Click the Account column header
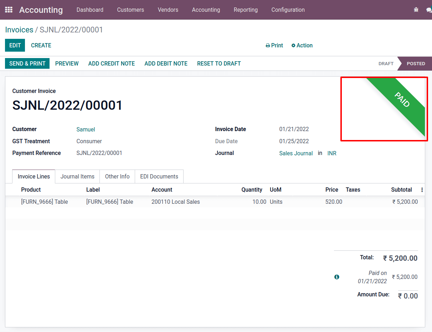 click(x=162, y=190)
